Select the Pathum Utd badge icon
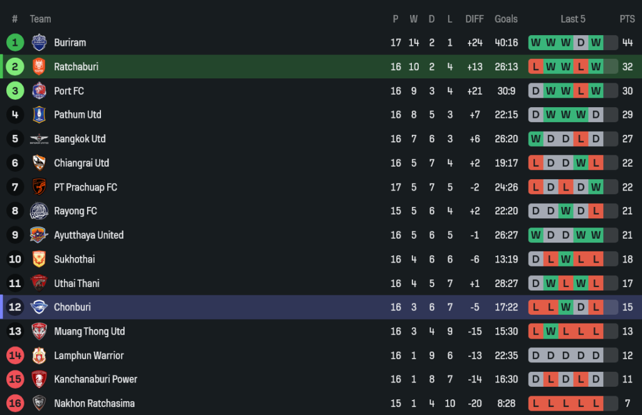The width and height of the screenshot is (642, 415). (39, 115)
